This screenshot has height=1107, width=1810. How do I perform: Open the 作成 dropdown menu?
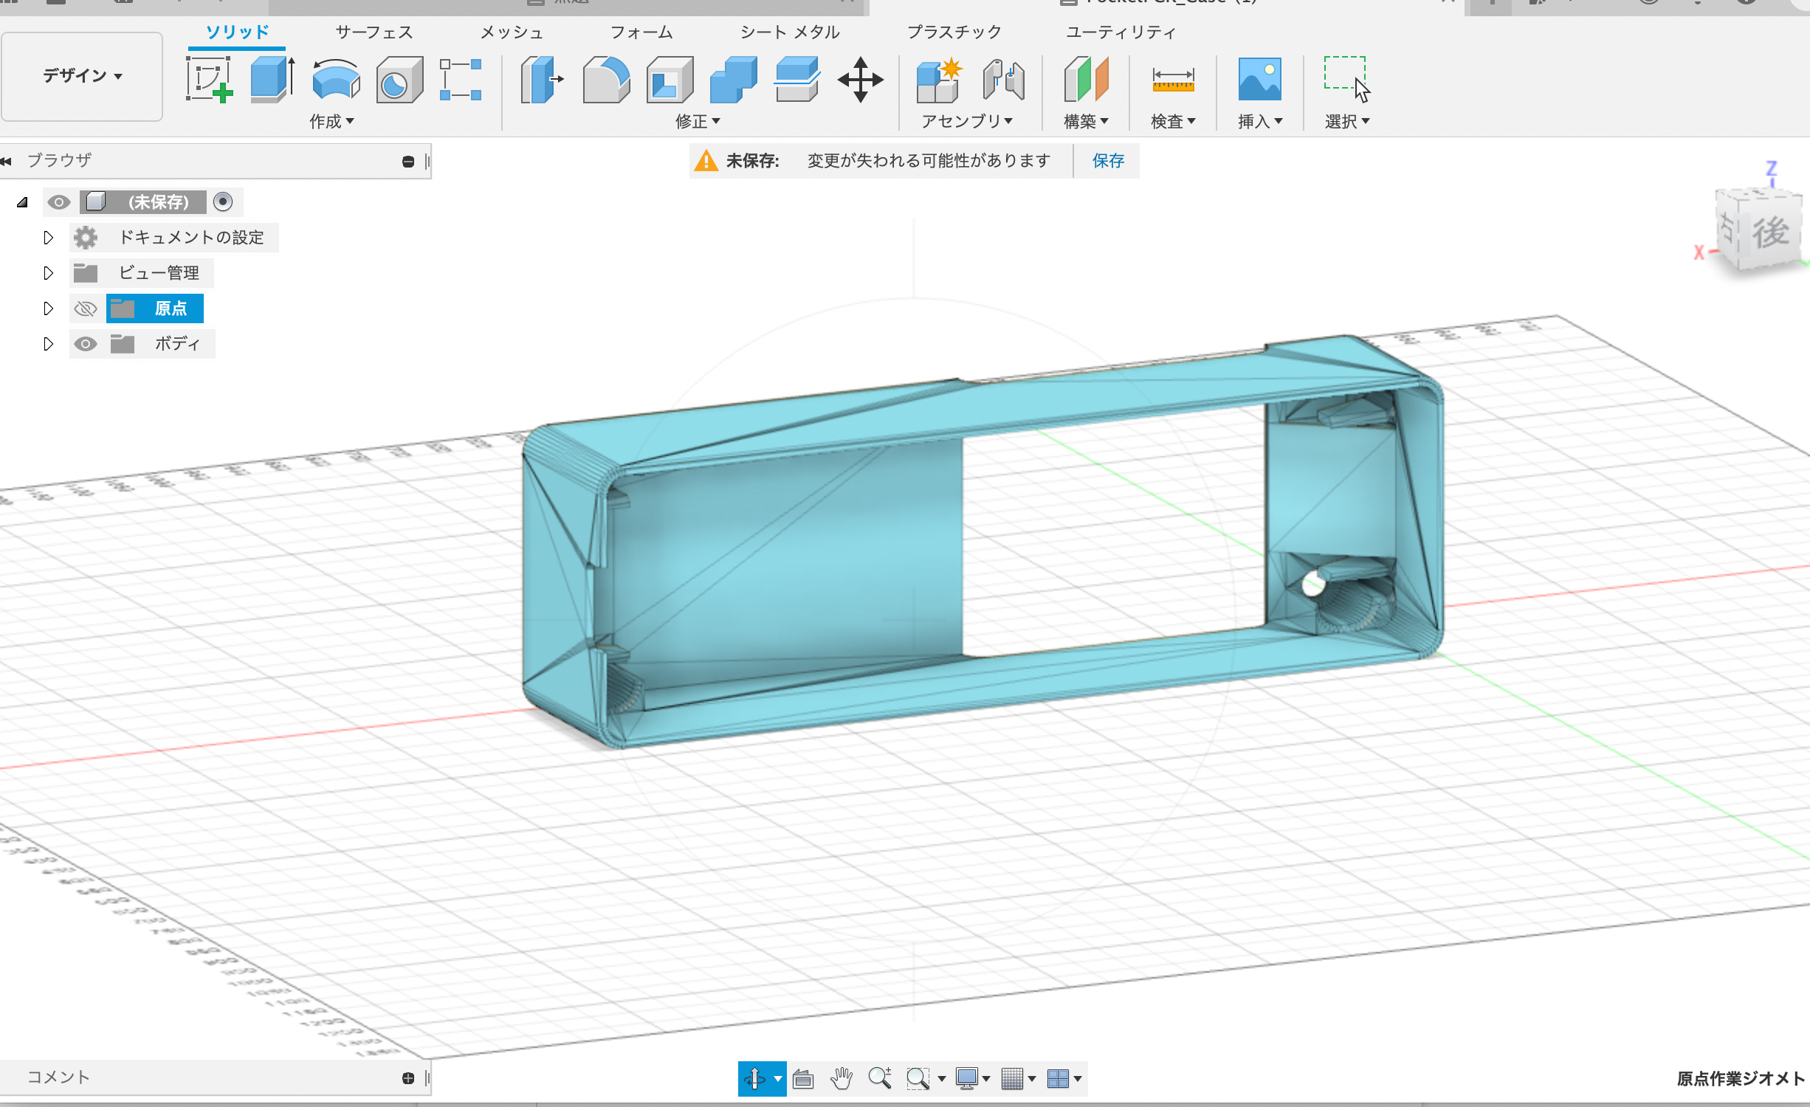(x=331, y=121)
